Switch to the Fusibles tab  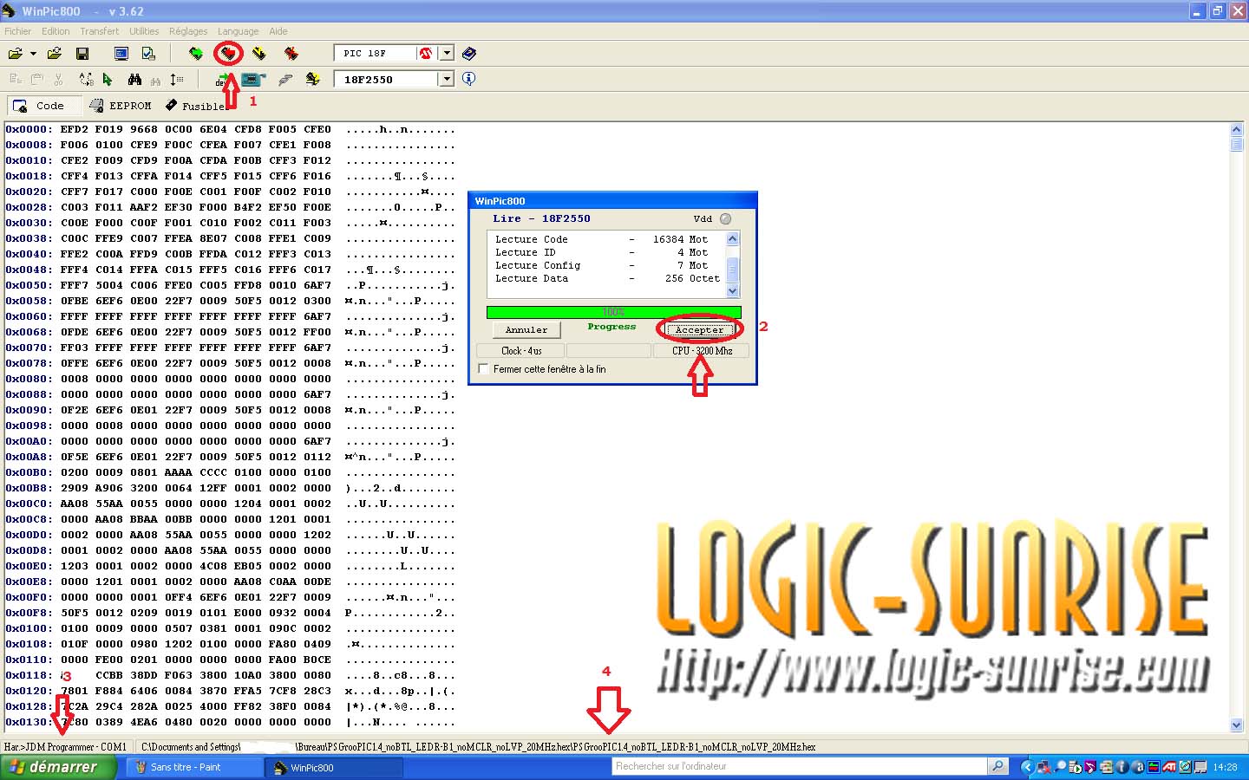[x=198, y=106]
